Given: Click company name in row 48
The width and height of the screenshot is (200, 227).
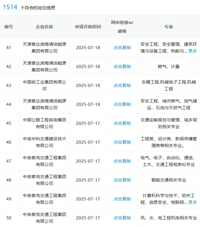Looking at the screenshot, I should click(x=44, y=180).
